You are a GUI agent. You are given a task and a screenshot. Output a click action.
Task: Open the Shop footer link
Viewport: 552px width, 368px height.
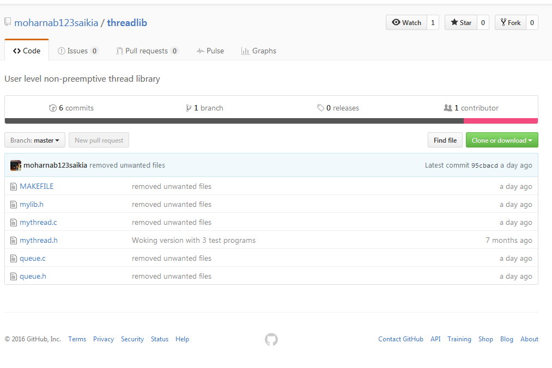point(486,339)
